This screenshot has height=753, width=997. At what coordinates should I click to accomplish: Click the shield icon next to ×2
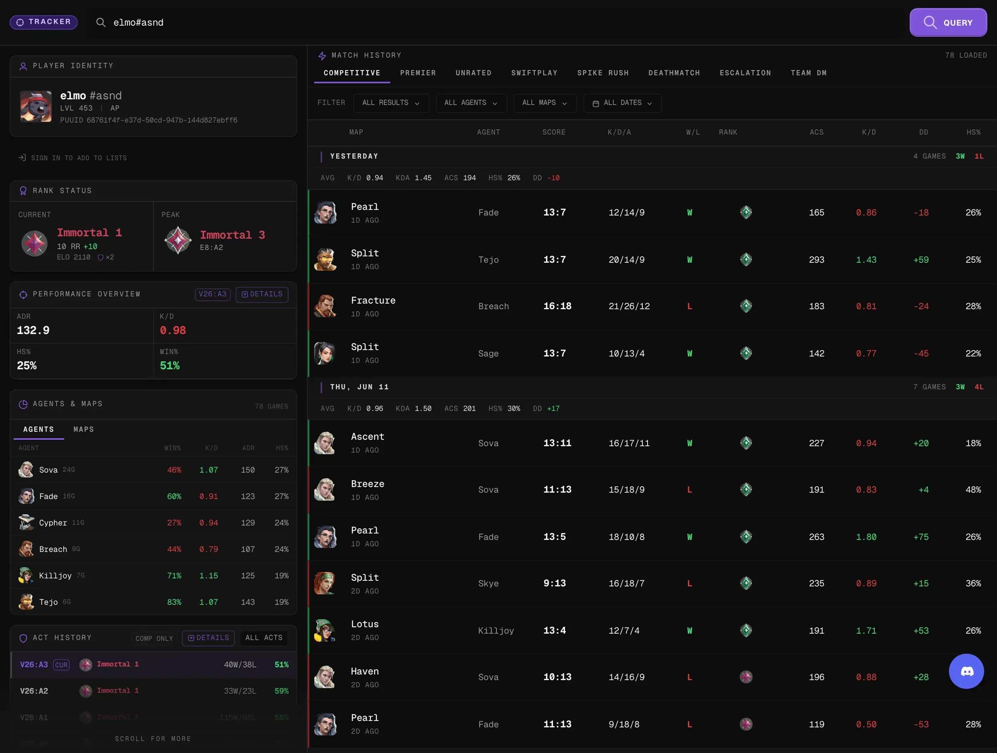pyautogui.click(x=101, y=257)
